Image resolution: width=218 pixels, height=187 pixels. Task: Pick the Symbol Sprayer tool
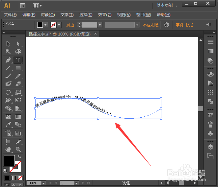8,133
